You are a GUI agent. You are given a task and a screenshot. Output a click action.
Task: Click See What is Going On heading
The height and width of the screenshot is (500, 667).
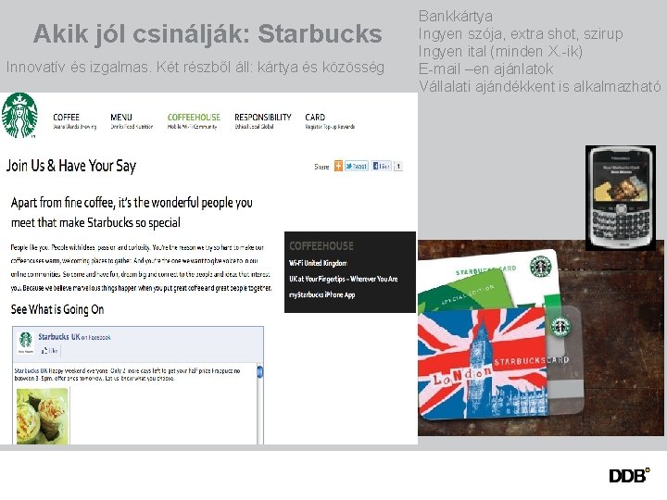pyautogui.click(x=57, y=309)
